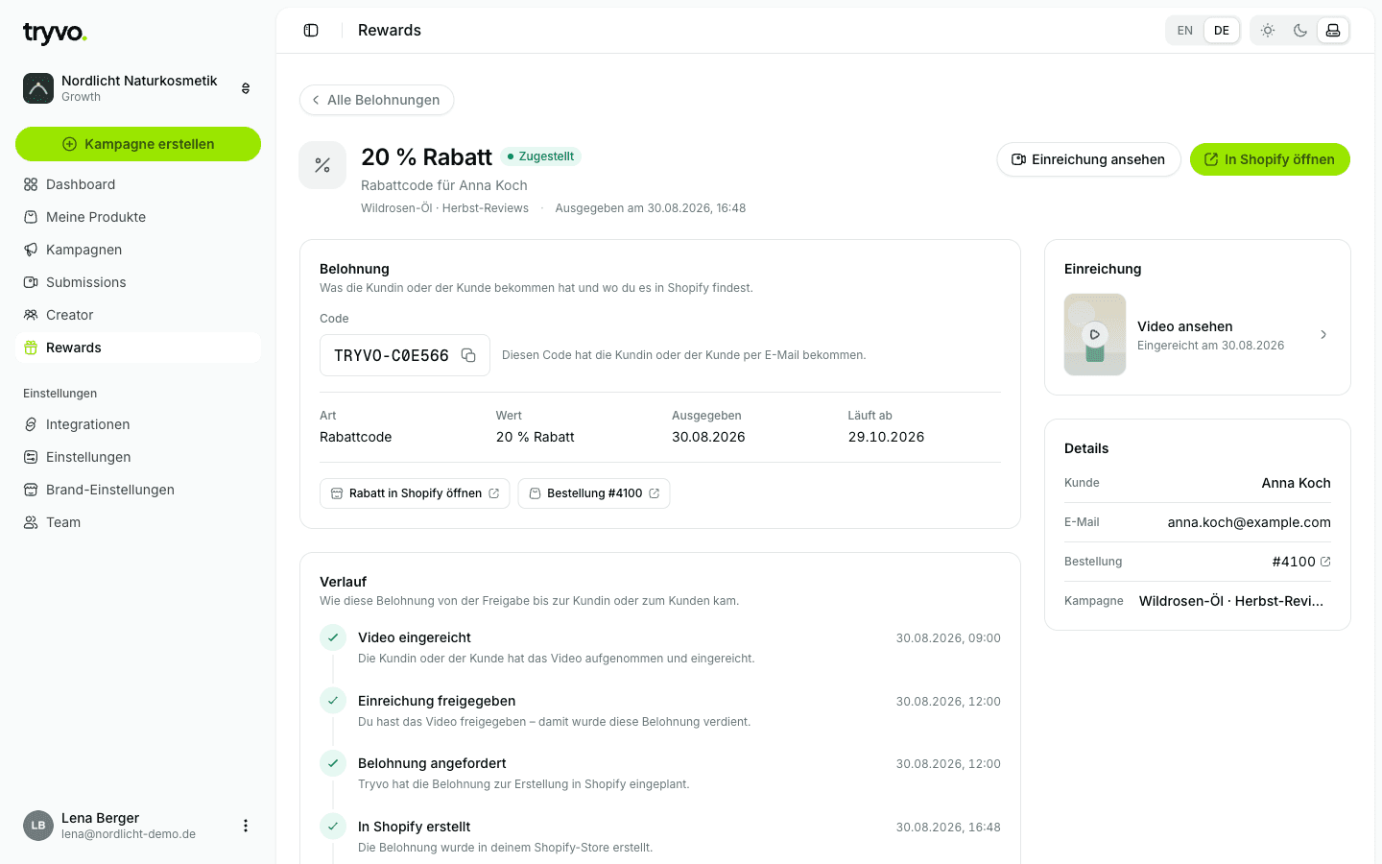This screenshot has height=864, width=1382.
Task: Open Team in sidebar
Action: [x=138, y=522]
